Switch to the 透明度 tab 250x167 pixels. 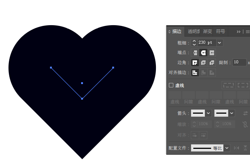[x=193, y=31]
